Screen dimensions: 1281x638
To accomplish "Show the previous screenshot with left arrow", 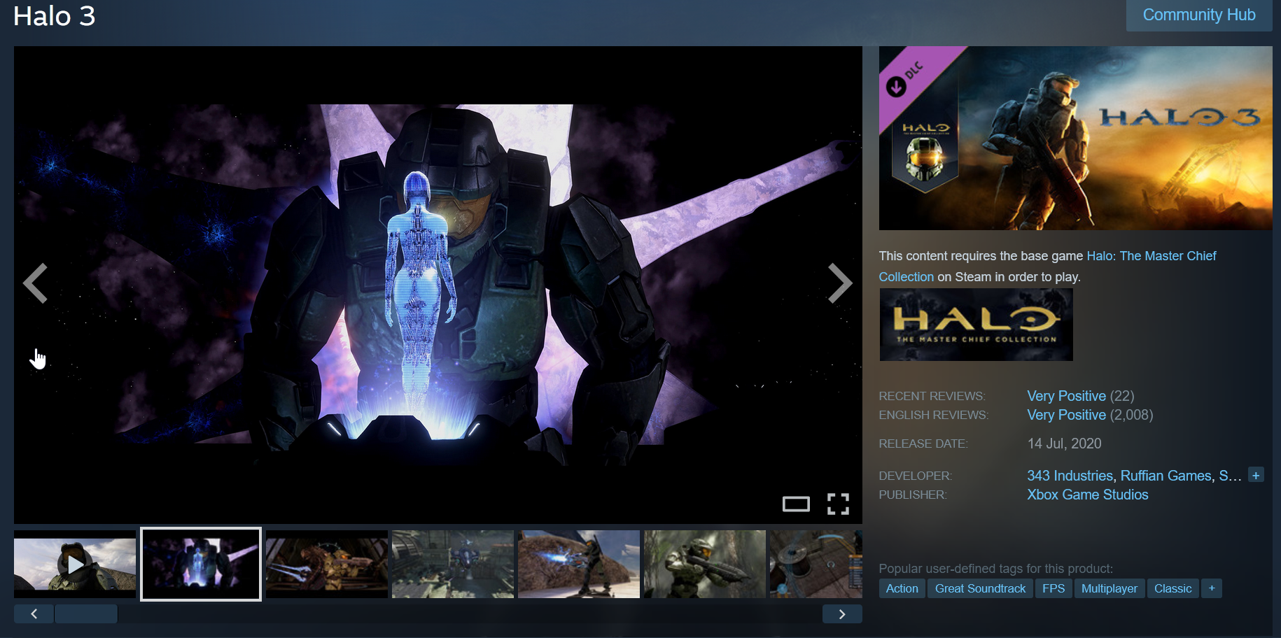I will (35, 283).
